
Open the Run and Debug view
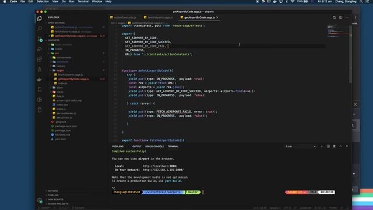(x=40, y=49)
